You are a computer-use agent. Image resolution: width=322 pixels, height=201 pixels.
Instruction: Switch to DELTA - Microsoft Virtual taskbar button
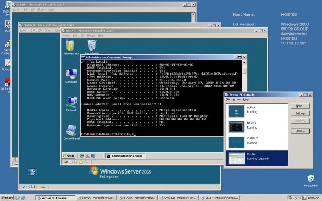pyautogui.click(x=220, y=198)
